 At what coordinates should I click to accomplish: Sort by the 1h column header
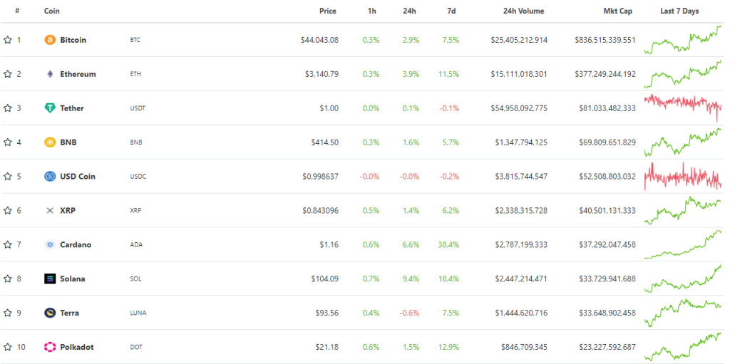pyautogui.click(x=371, y=11)
